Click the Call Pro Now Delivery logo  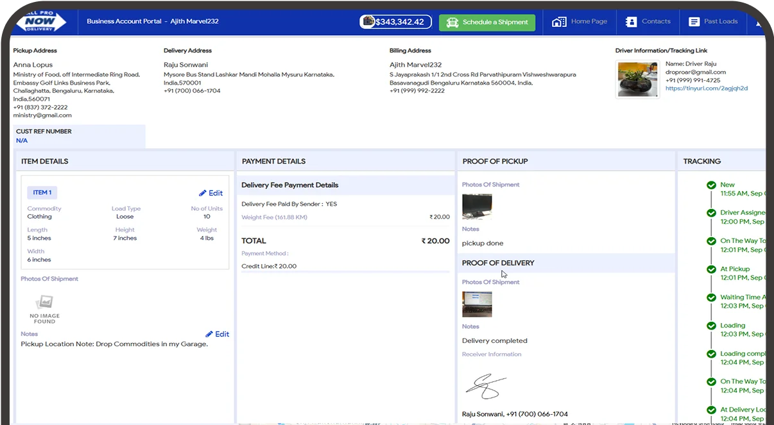point(41,22)
